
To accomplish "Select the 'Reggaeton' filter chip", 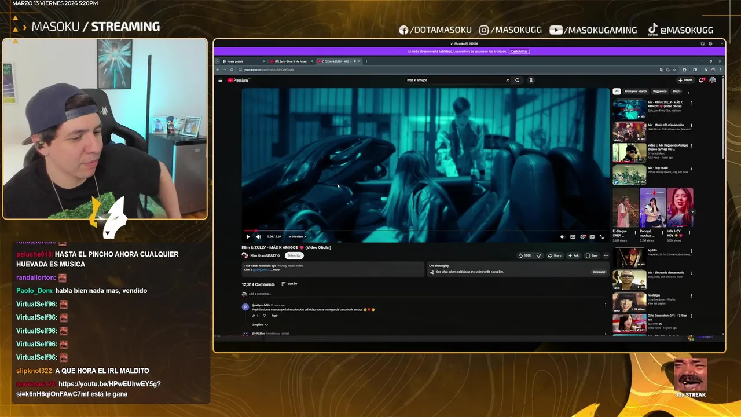I will point(660,92).
